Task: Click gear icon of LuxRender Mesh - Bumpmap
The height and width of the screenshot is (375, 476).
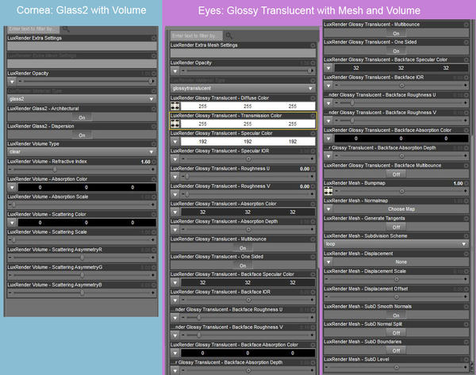Action: [x=466, y=183]
